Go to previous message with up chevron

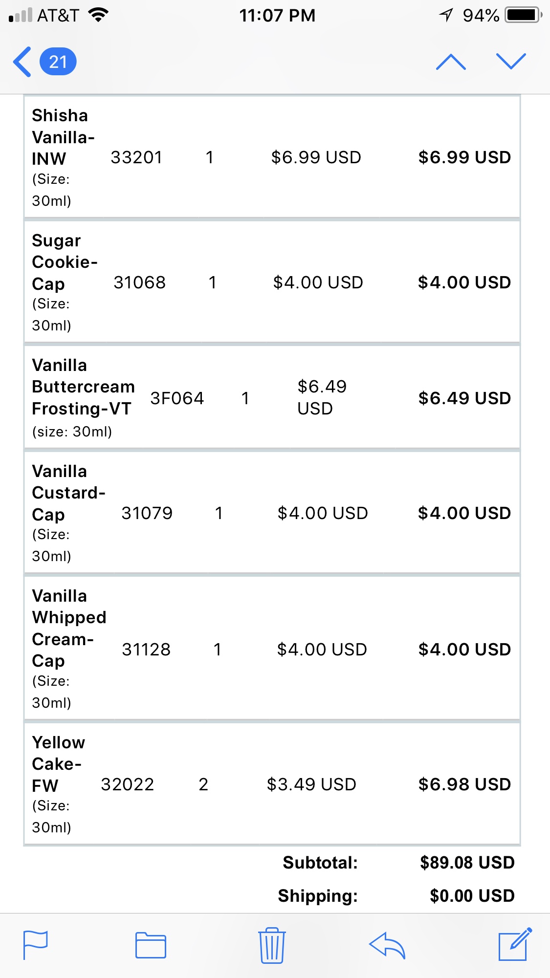(x=450, y=62)
